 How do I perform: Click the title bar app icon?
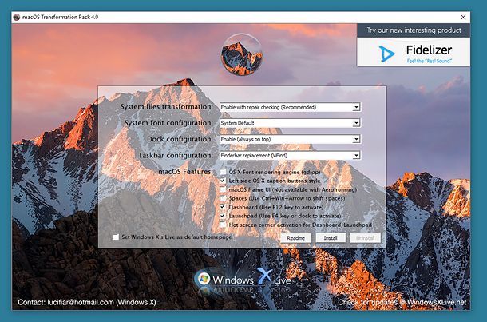point(17,17)
